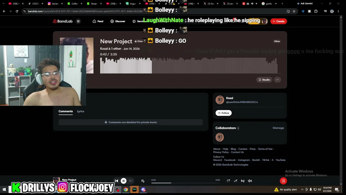
Task: Open a new browser tab
Action: coord(282,4)
